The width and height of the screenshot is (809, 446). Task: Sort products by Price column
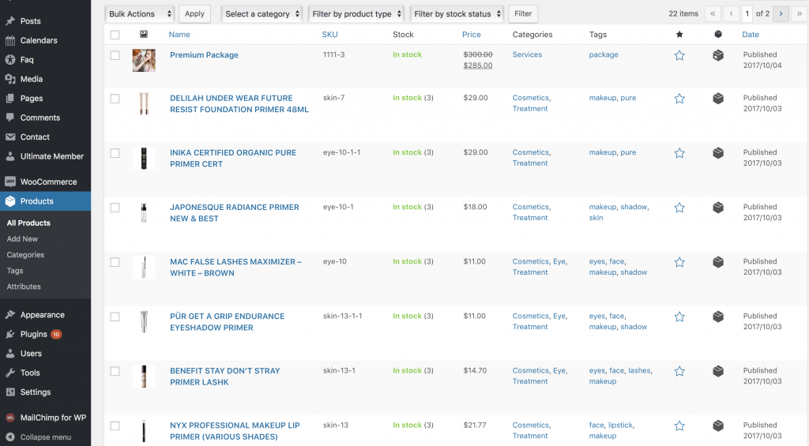pos(472,35)
